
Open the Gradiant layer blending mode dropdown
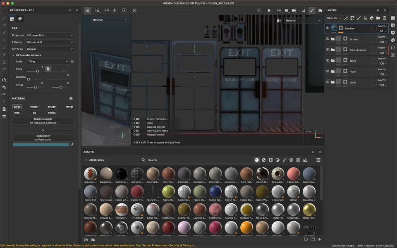tap(382, 26)
